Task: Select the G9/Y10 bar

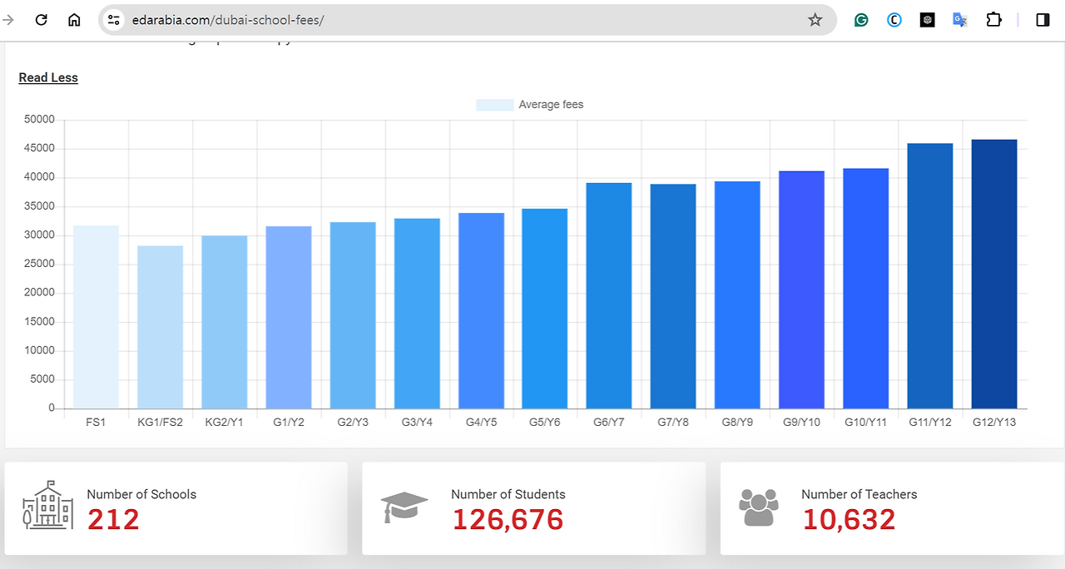Action: coord(801,290)
